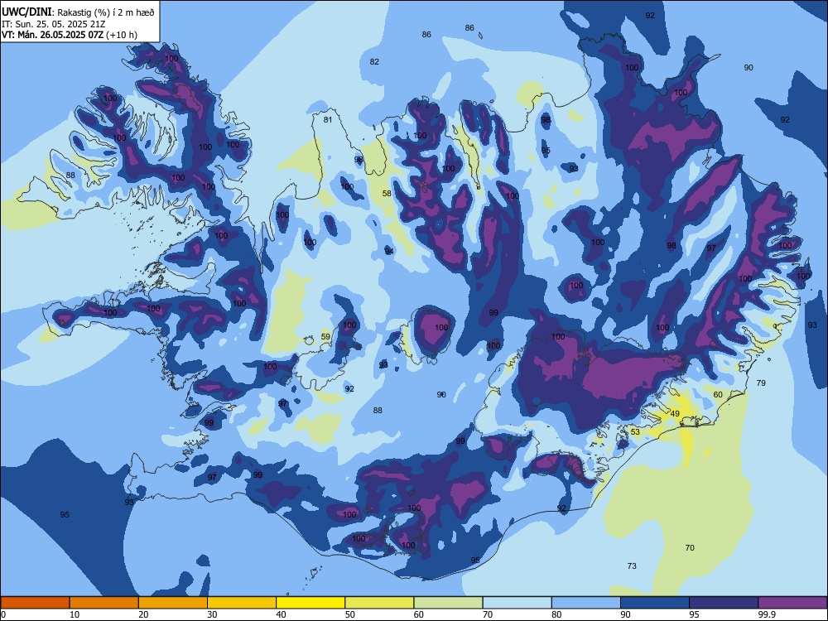Image resolution: width=828 pixels, height=621 pixels.
Task: Choose the medium blue 80–90 legend swatch
Action: point(586,603)
